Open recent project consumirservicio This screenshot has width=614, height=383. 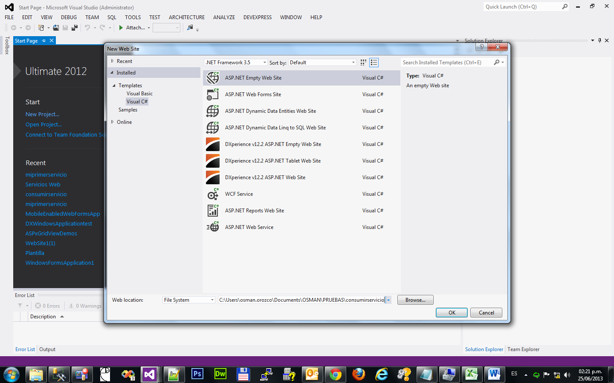46,194
